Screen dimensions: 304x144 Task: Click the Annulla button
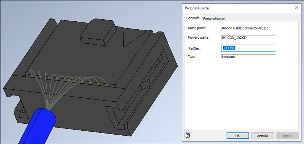click(x=262, y=136)
